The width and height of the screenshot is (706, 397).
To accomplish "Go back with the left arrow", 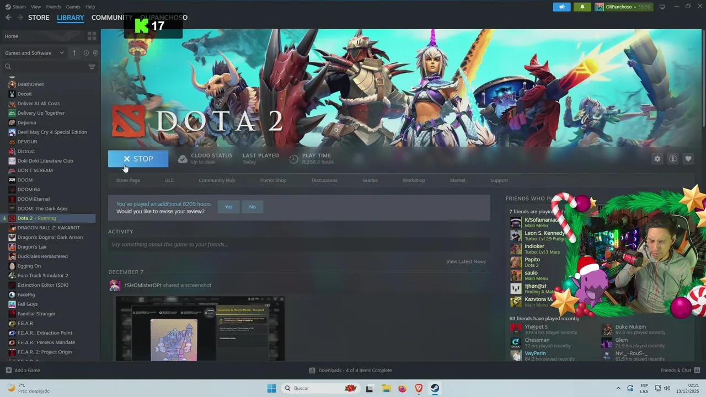I will coord(8,18).
